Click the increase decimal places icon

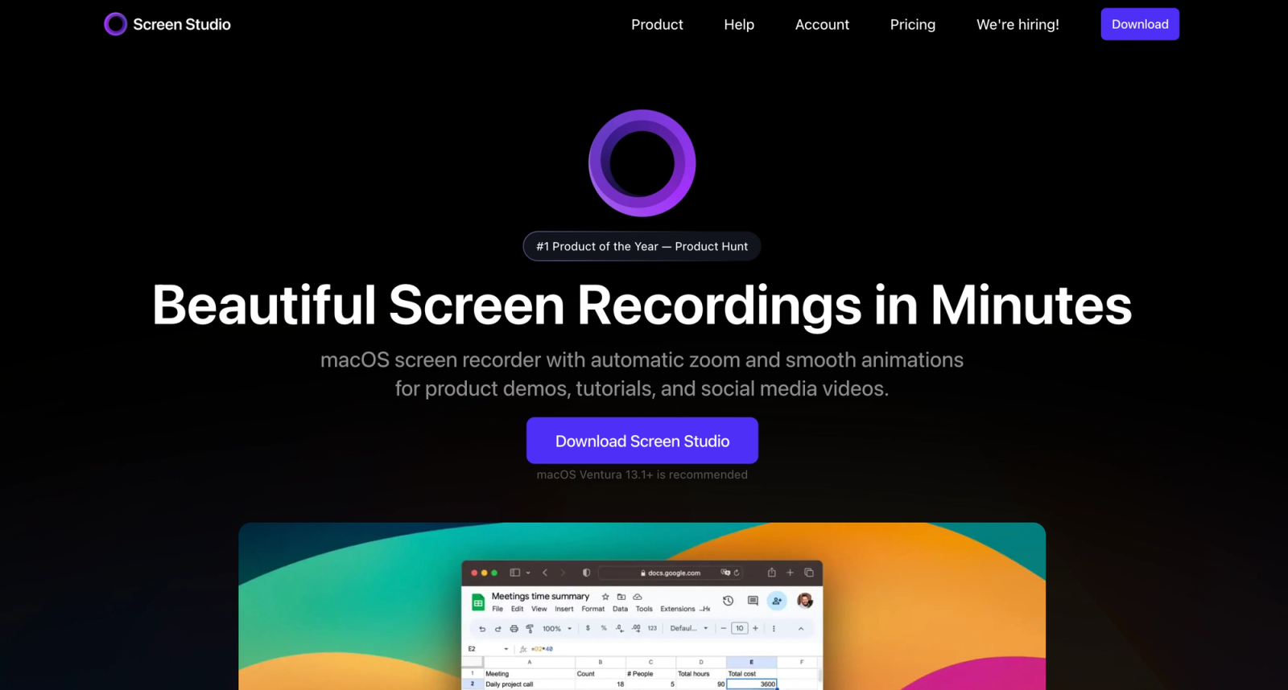(x=636, y=628)
